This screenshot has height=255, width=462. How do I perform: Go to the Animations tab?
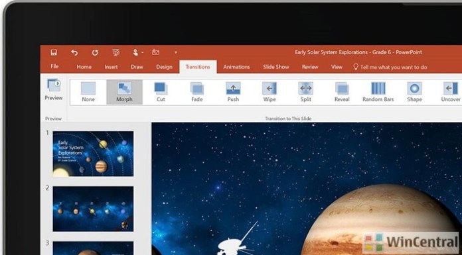tap(236, 67)
